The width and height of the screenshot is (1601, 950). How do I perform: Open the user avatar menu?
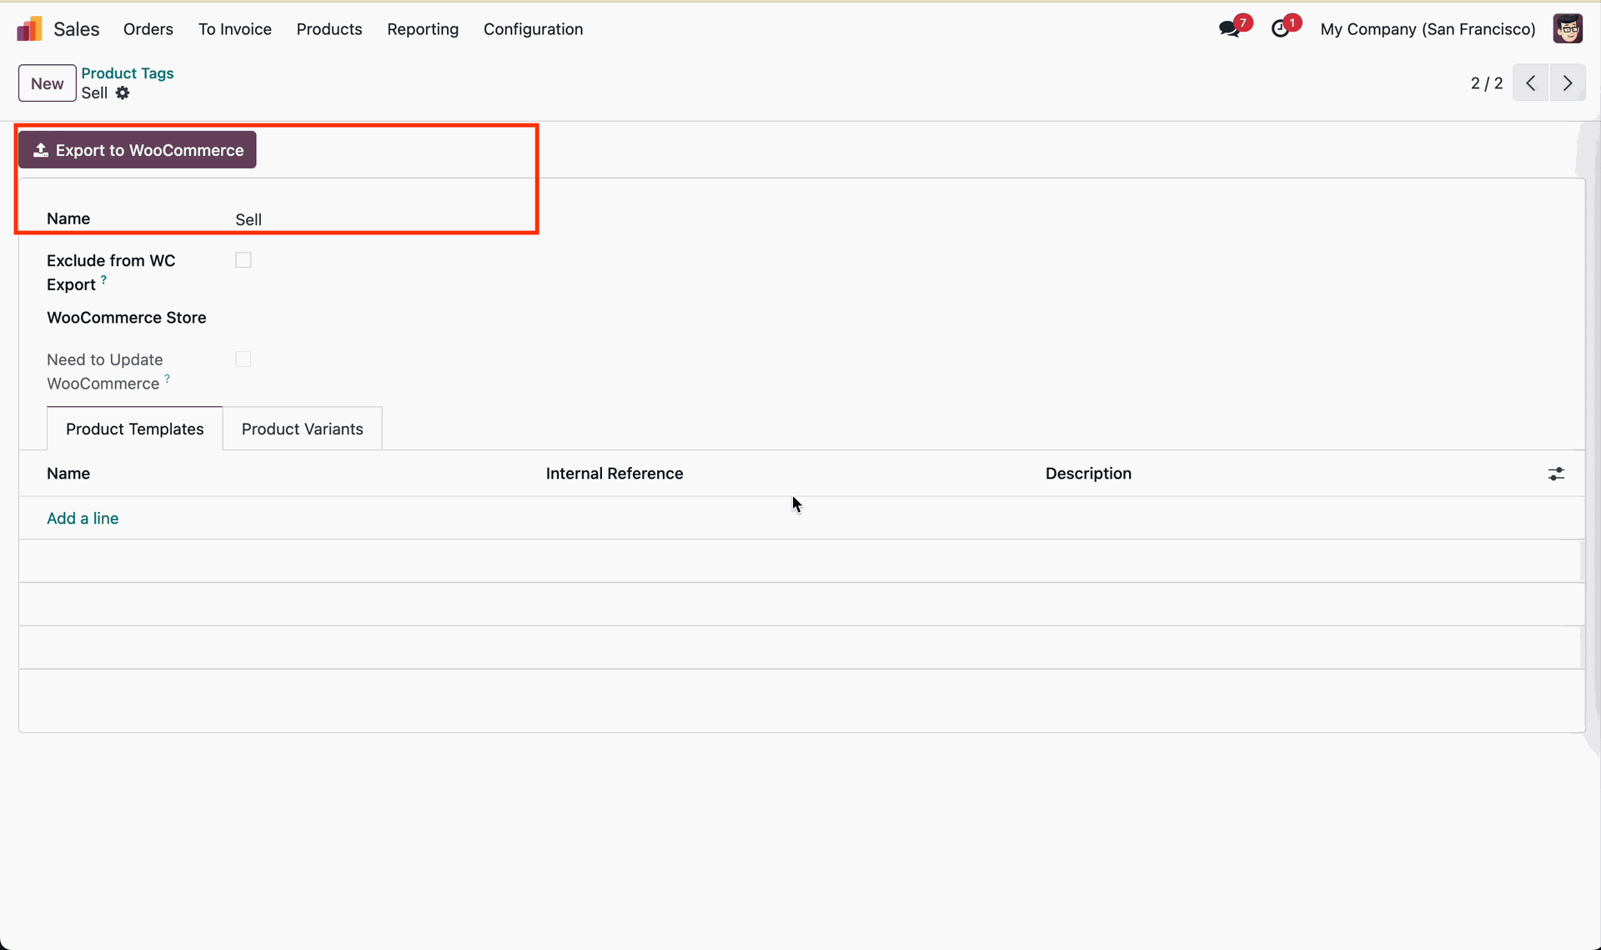[x=1568, y=29]
